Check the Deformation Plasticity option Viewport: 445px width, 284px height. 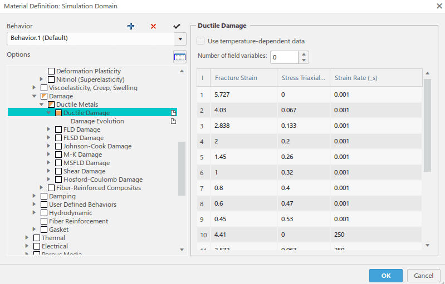point(51,71)
